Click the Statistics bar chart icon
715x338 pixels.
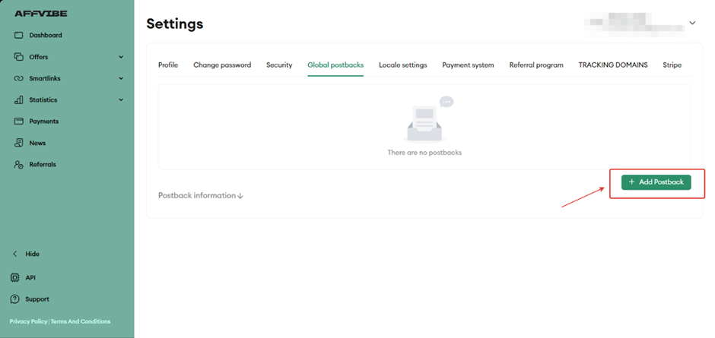coord(19,100)
